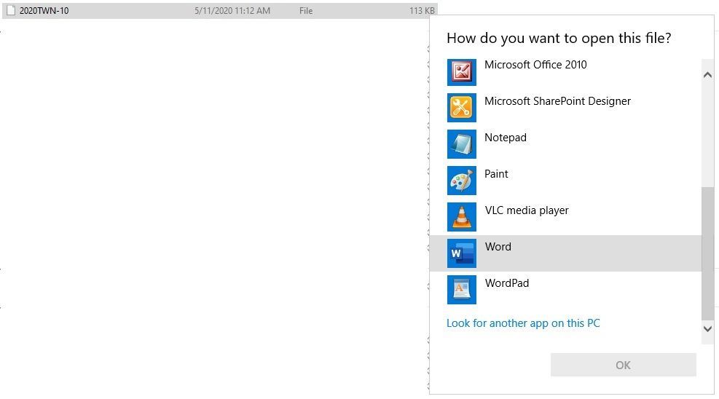Click the scroll down arrow in the app list
Viewport: 719px width, 399px height.
click(x=707, y=328)
